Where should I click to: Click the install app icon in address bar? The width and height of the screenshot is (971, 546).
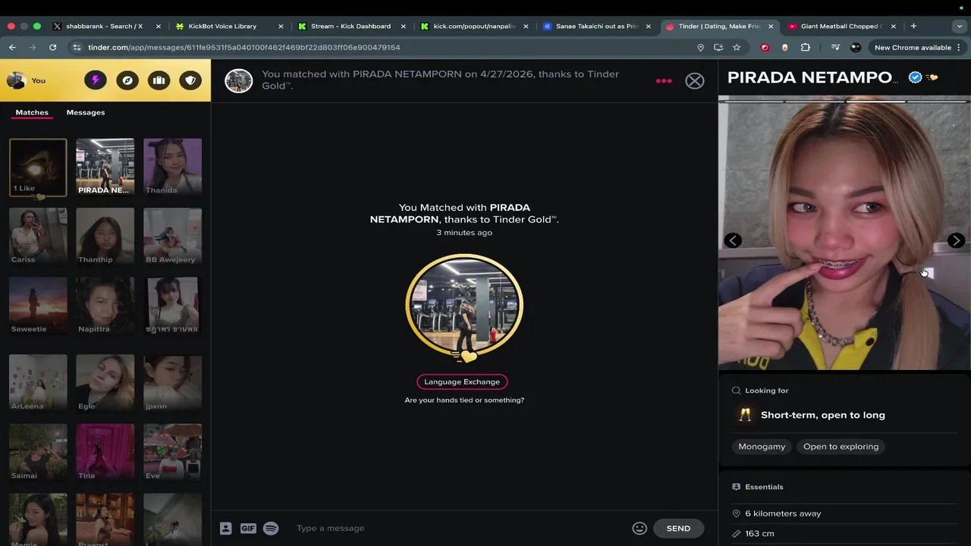(x=718, y=47)
